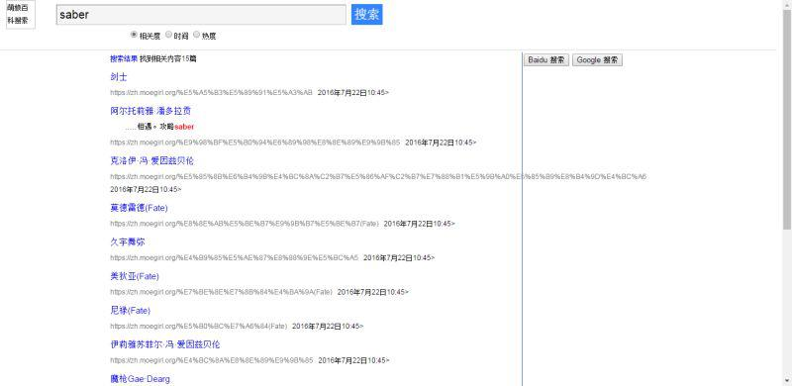
Task: Click the Baidu 搜索 button
Action: 546,60
